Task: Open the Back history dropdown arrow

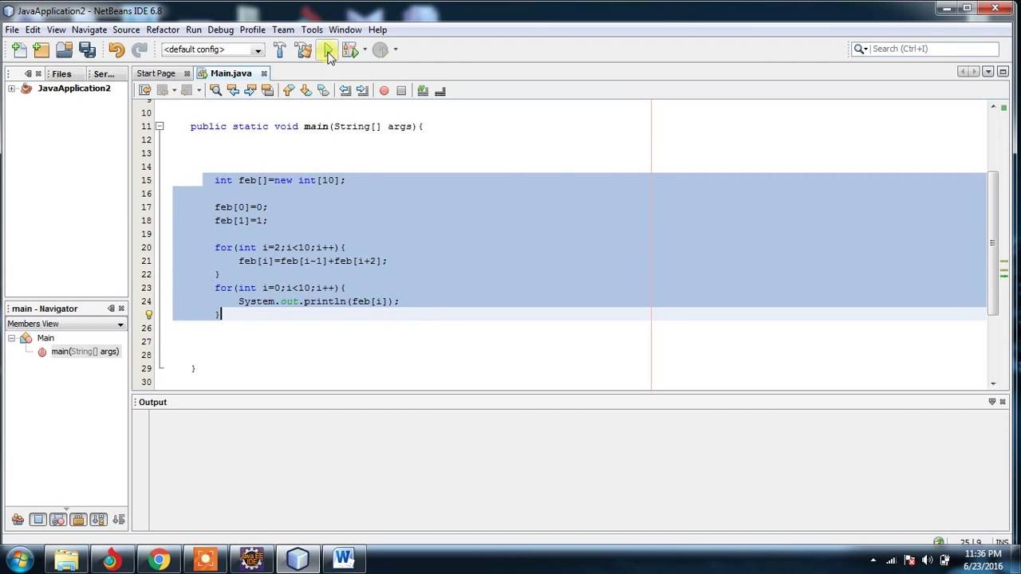Action: pyautogui.click(x=174, y=91)
